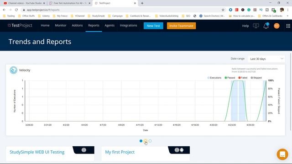Click the 4/23/20 date on chart axis

pos(232,125)
